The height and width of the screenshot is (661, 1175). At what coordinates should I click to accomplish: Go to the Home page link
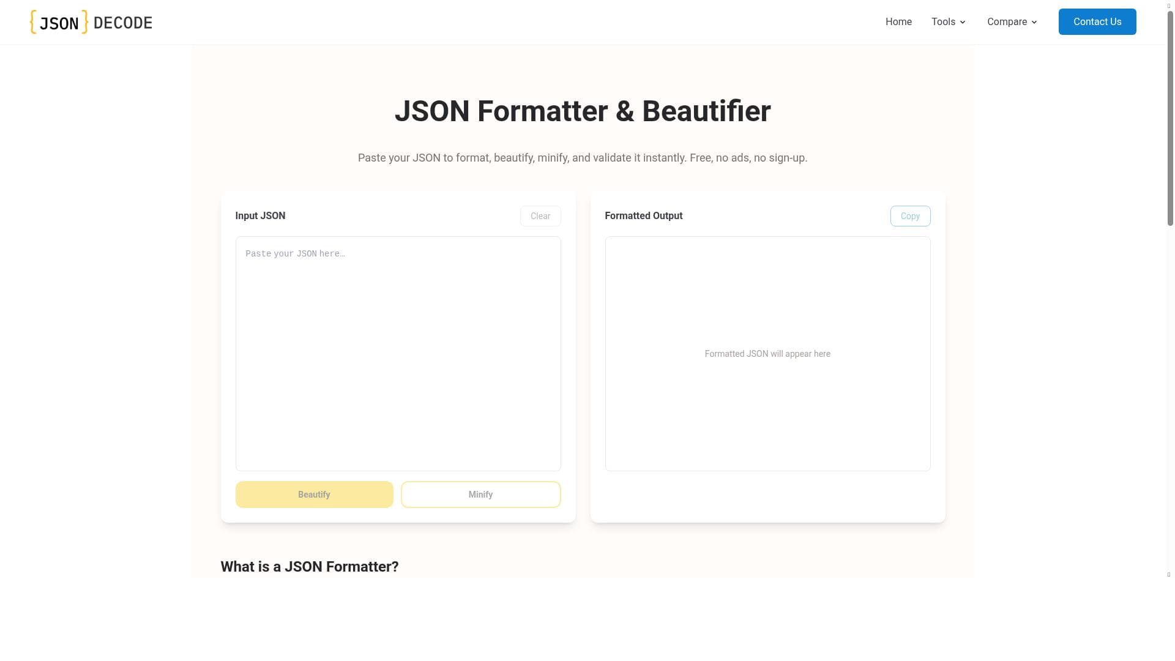pyautogui.click(x=898, y=22)
